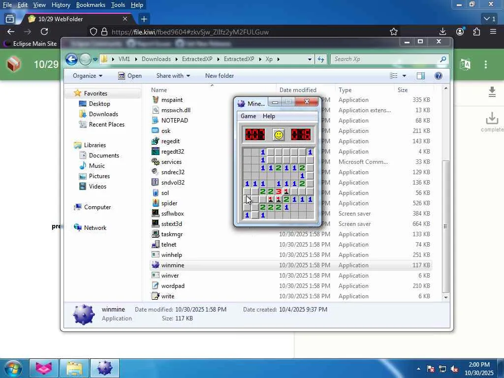
Task: Open the browser History menu
Action: tap(61, 5)
